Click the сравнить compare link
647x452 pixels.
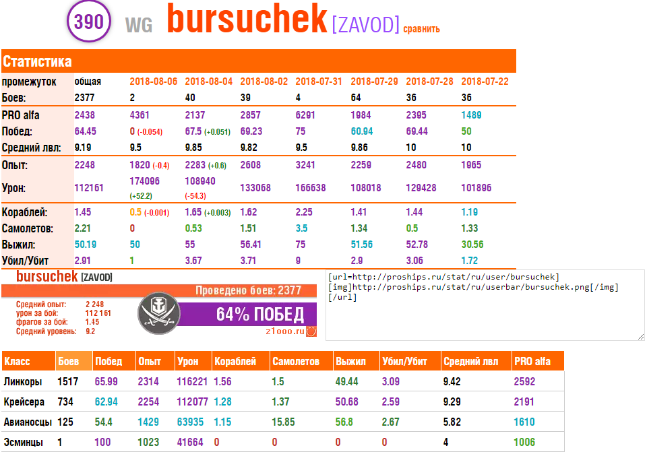421,29
